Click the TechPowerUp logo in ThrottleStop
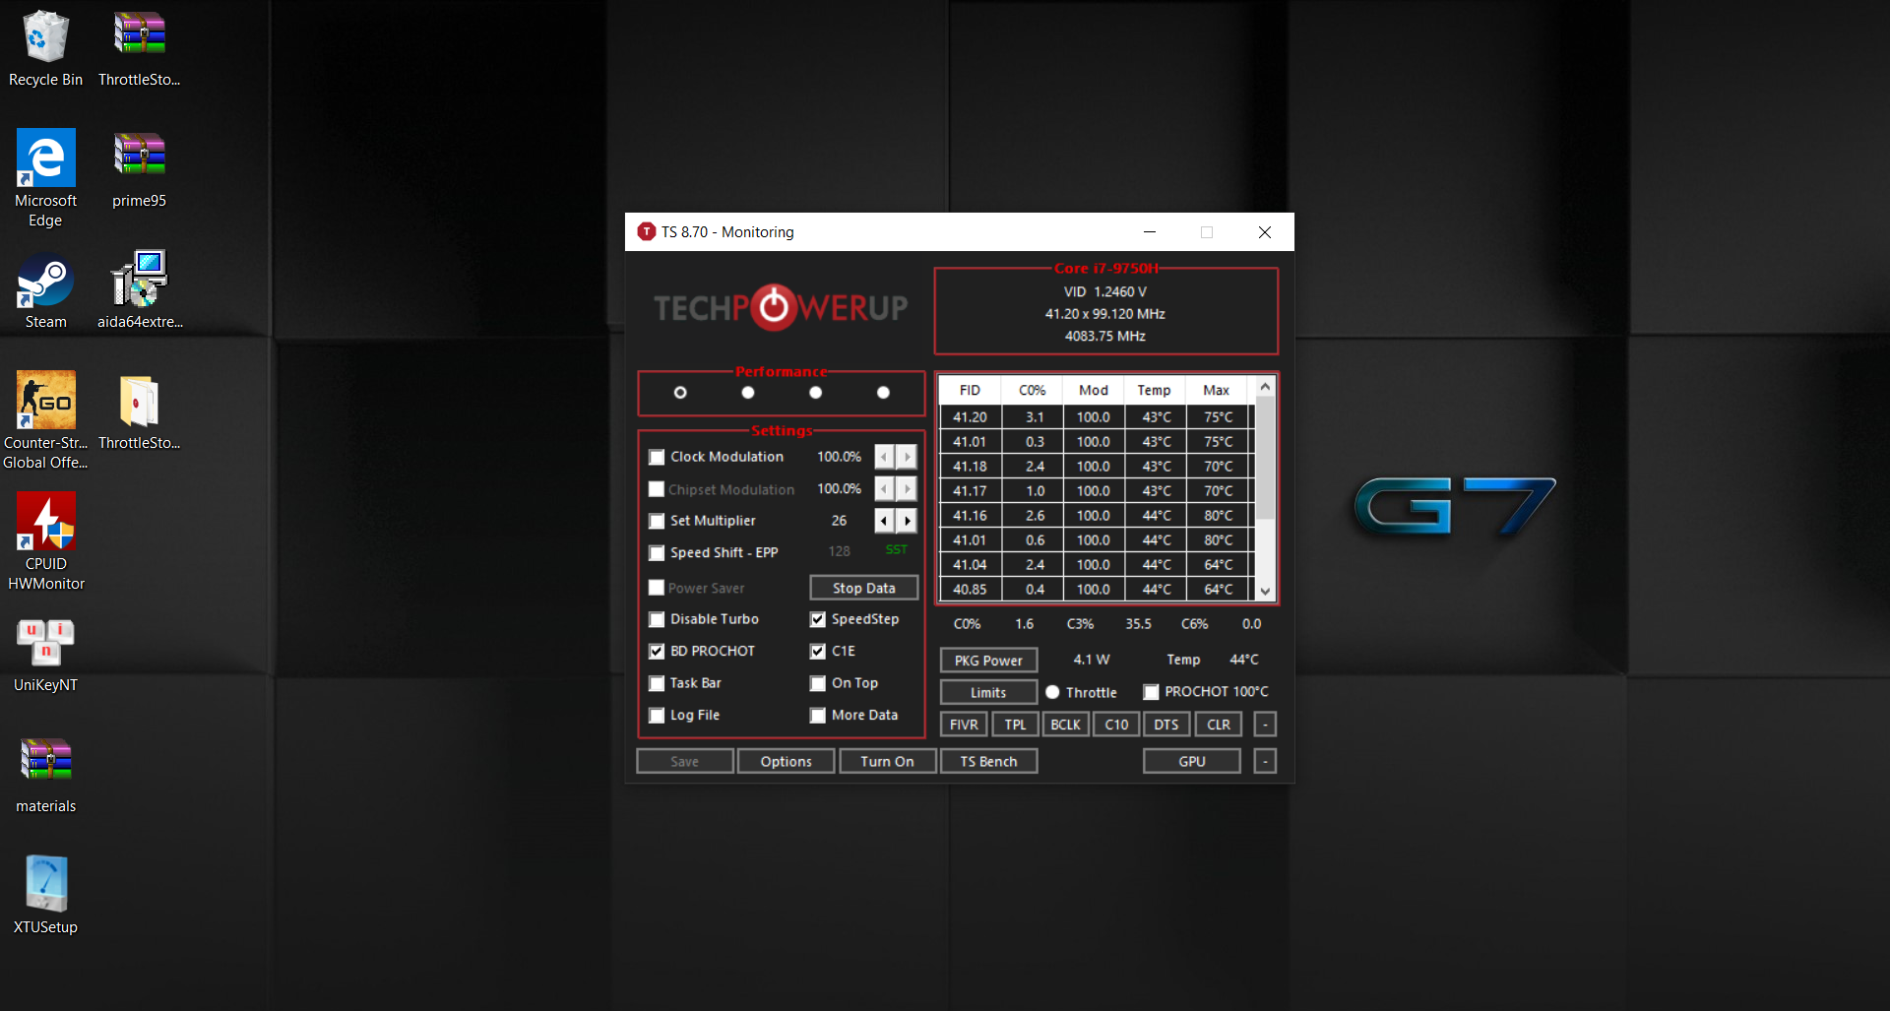The width and height of the screenshot is (1890, 1011). click(781, 307)
